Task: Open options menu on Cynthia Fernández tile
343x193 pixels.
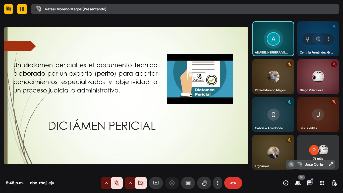Action: coord(329,39)
